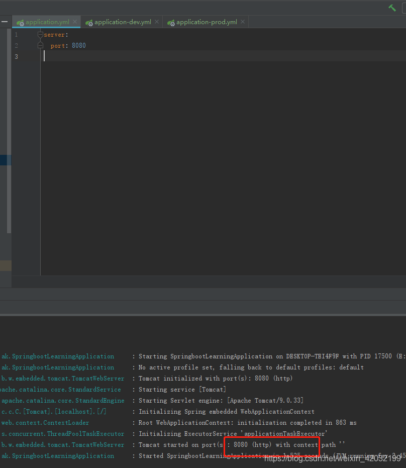Click the web.context.ContextLoader logger name

[45, 423]
